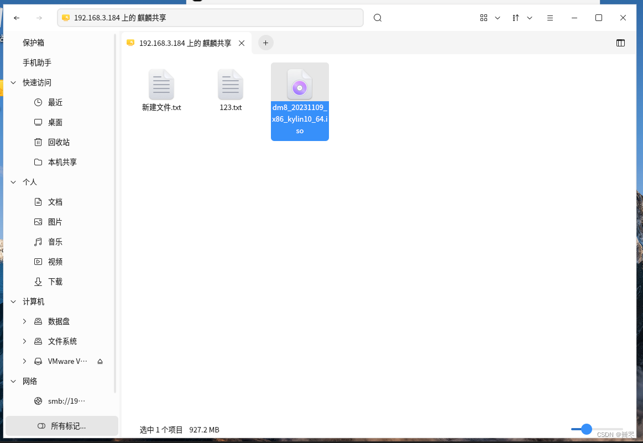Select the VMware V… drive
The height and width of the screenshot is (443, 643).
67,361
